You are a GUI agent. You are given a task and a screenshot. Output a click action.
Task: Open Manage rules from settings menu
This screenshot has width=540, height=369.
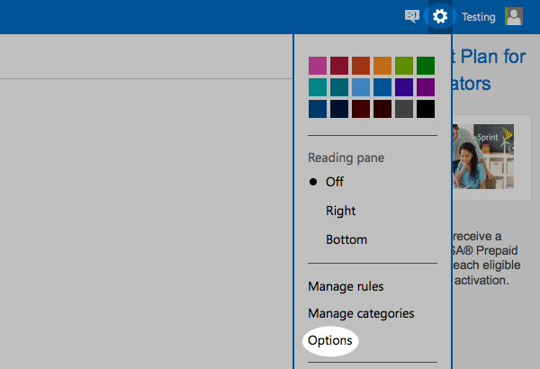[x=346, y=286]
